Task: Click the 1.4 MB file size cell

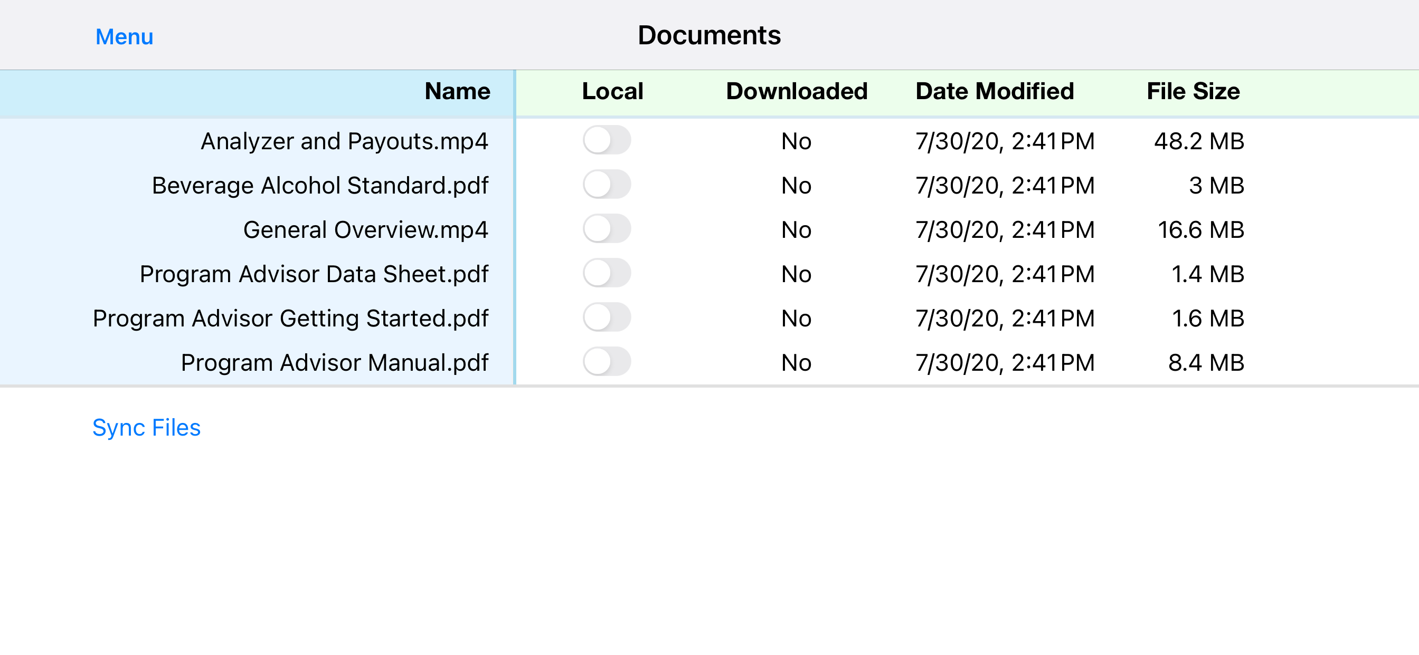Action: pos(1207,275)
